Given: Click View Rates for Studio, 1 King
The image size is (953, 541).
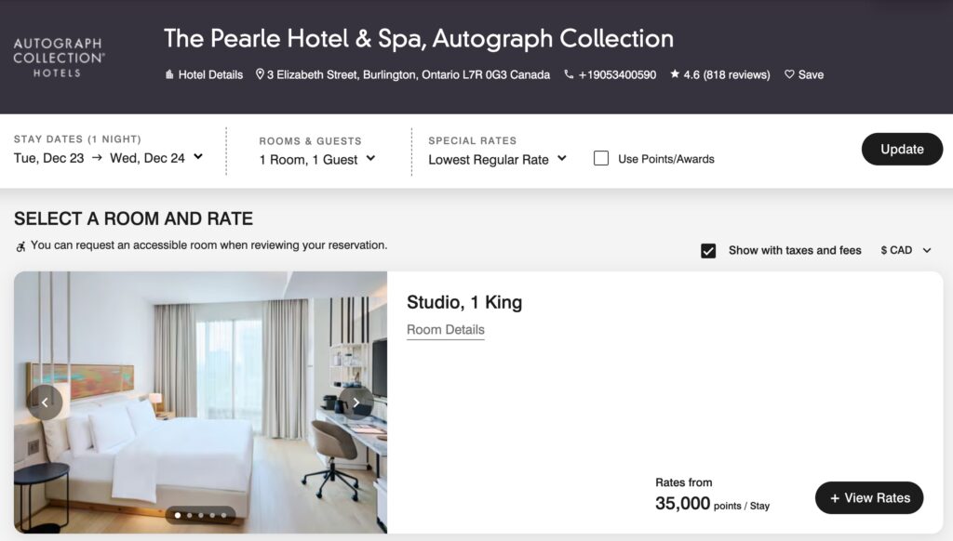Looking at the screenshot, I should (x=868, y=497).
